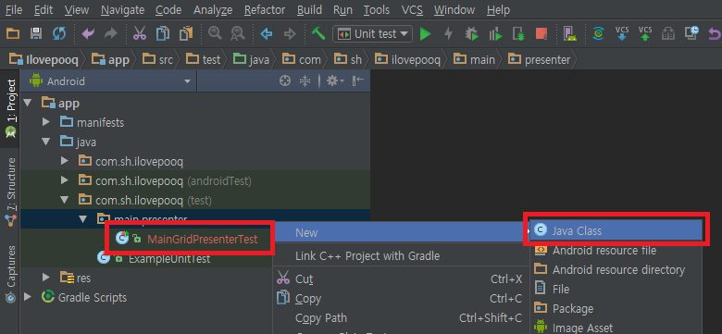Click Scroll from Source crosshair icon
The image size is (722, 334).
[285, 81]
